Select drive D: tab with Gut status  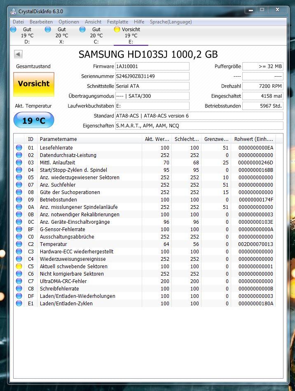[27, 35]
